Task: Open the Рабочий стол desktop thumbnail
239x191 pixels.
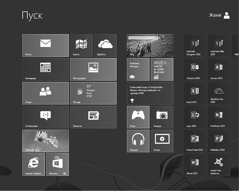Action: [x=45, y=141]
